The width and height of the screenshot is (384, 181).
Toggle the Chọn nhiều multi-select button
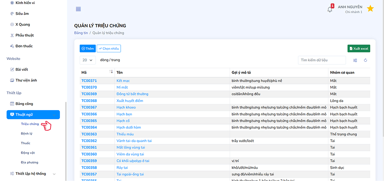[x=108, y=49]
